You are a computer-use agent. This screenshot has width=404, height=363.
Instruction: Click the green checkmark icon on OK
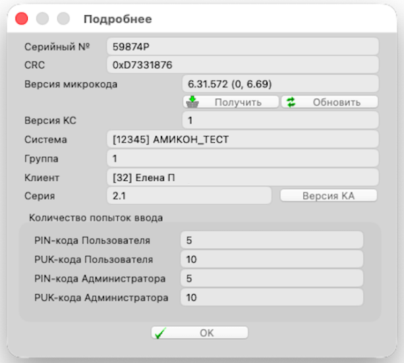pos(161,333)
